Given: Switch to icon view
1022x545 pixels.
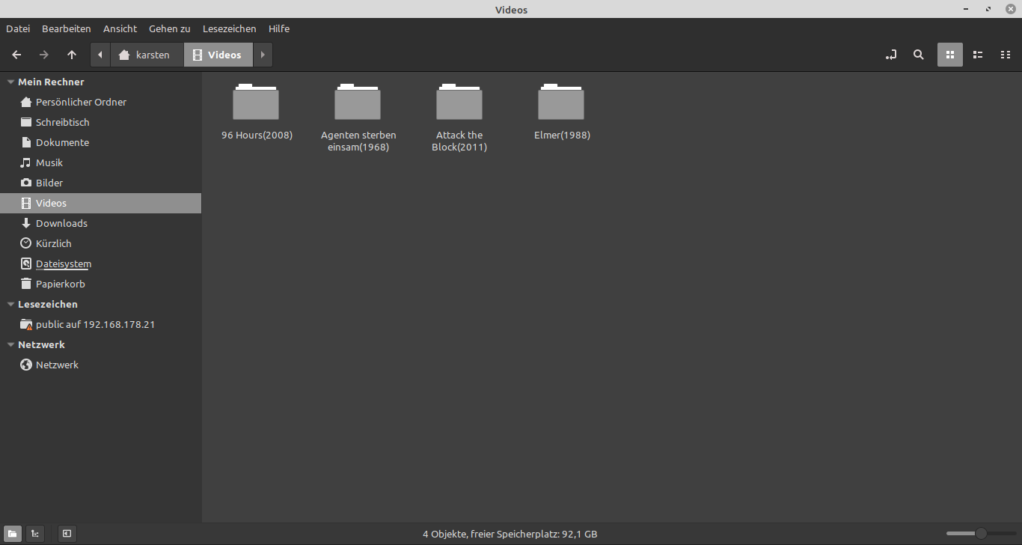Looking at the screenshot, I should coord(950,55).
